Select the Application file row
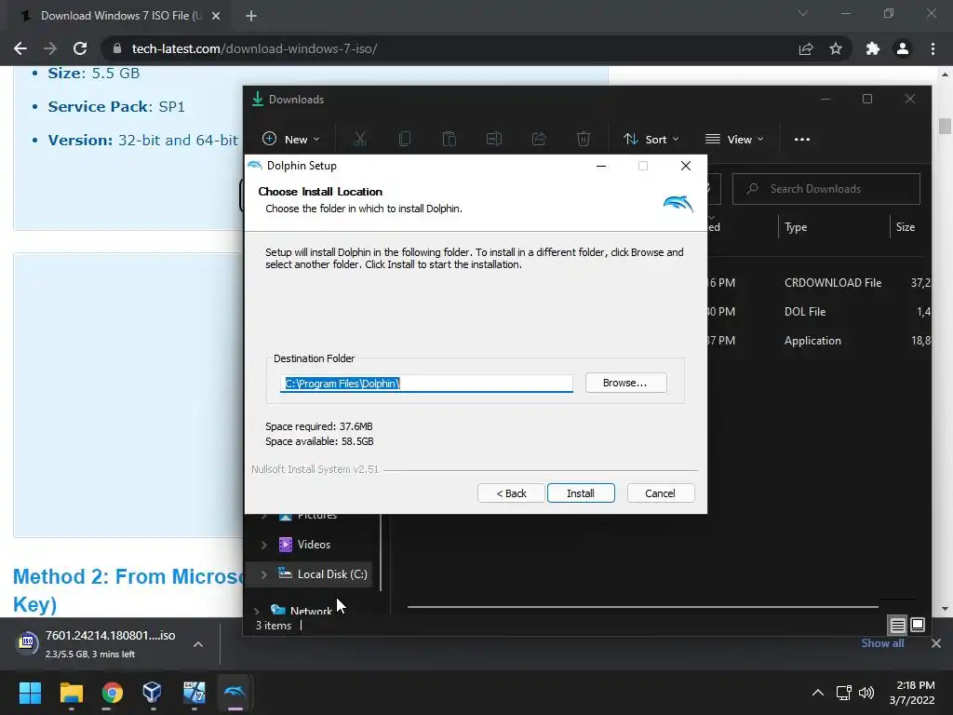 pyautogui.click(x=818, y=341)
